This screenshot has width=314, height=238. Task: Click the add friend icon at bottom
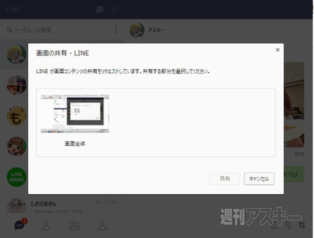tap(103, 226)
